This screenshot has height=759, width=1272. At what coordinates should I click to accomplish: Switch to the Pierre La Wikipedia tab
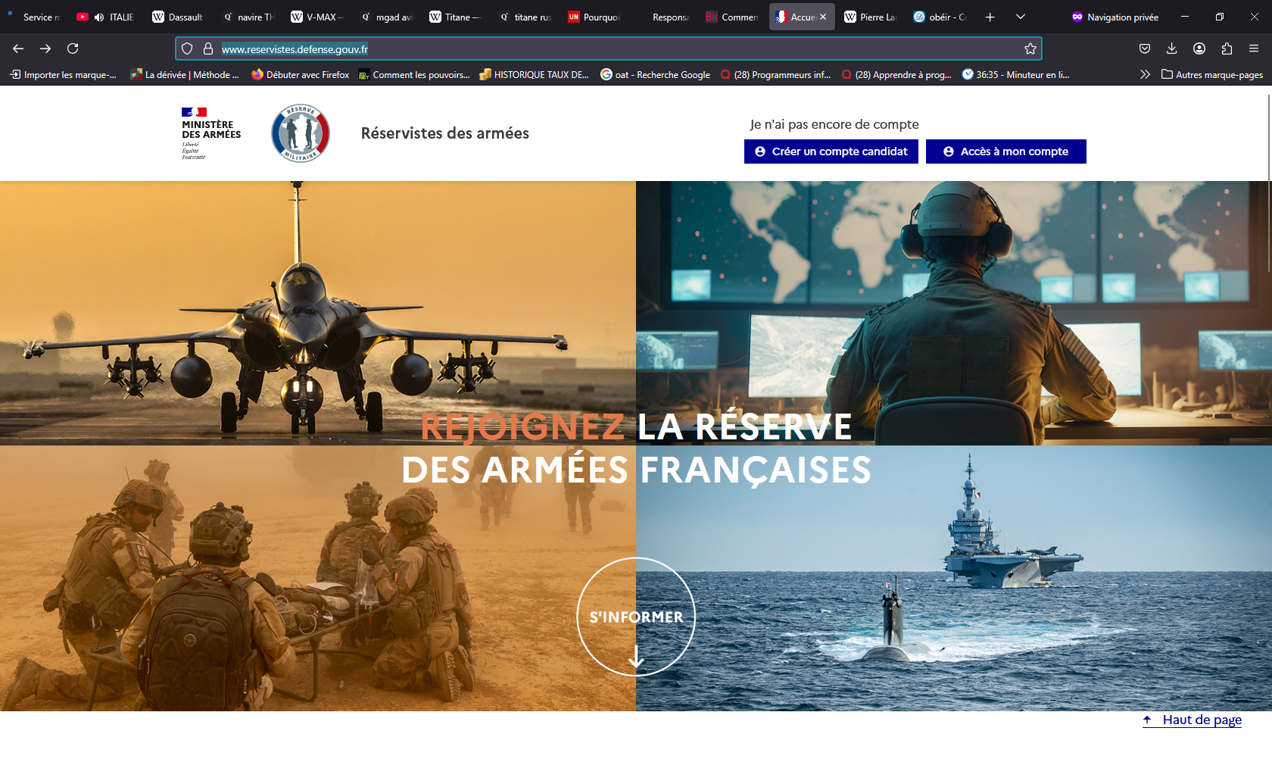click(x=870, y=17)
